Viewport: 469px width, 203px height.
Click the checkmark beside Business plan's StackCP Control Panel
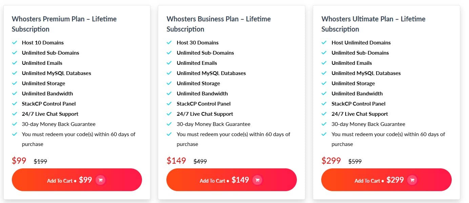click(169, 104)
